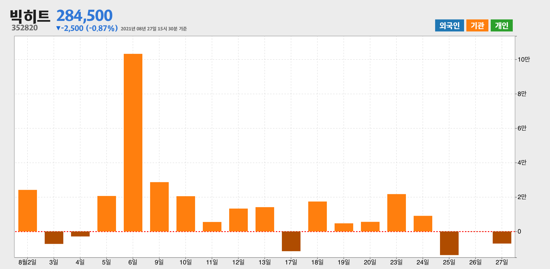
Task: Click the 8월2일 x-axis label
Action: [27, 262]
